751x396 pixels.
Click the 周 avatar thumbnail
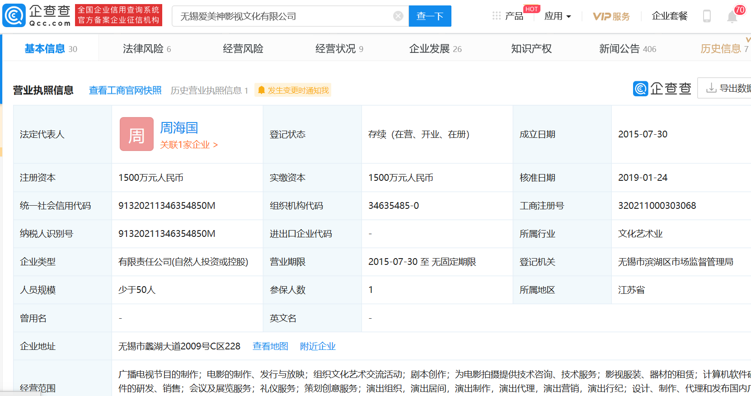(136, 134)
